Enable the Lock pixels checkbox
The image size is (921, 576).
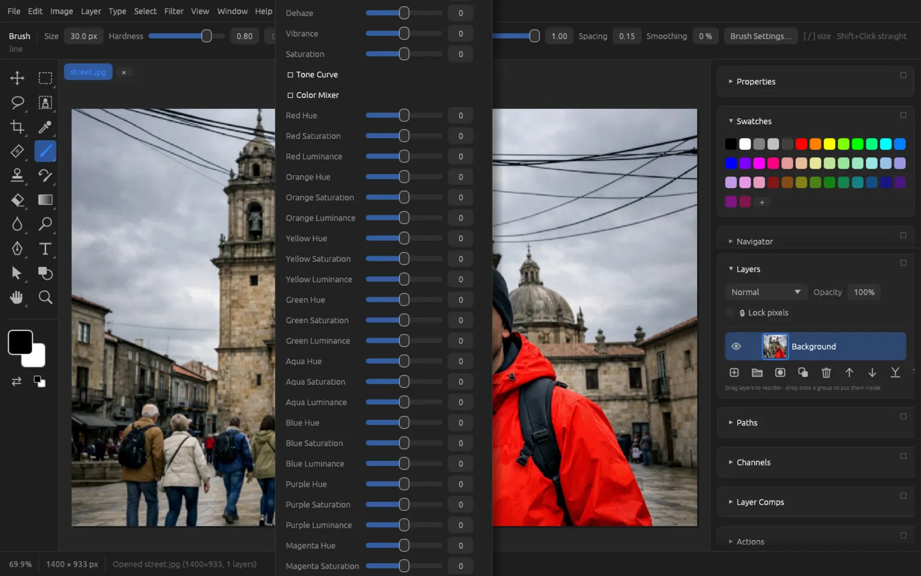730,313
